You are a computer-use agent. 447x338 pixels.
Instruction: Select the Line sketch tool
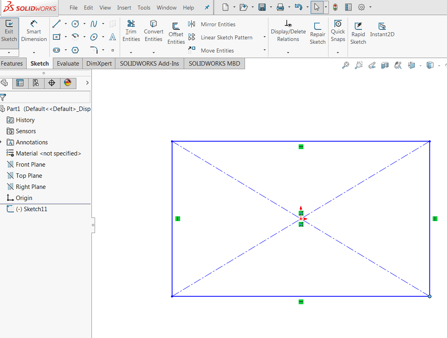pos(56,24)
